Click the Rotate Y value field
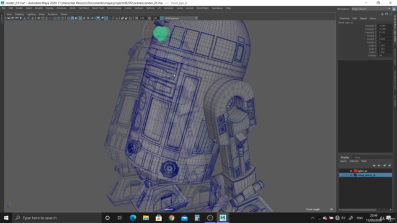 [x=385, y=39]
